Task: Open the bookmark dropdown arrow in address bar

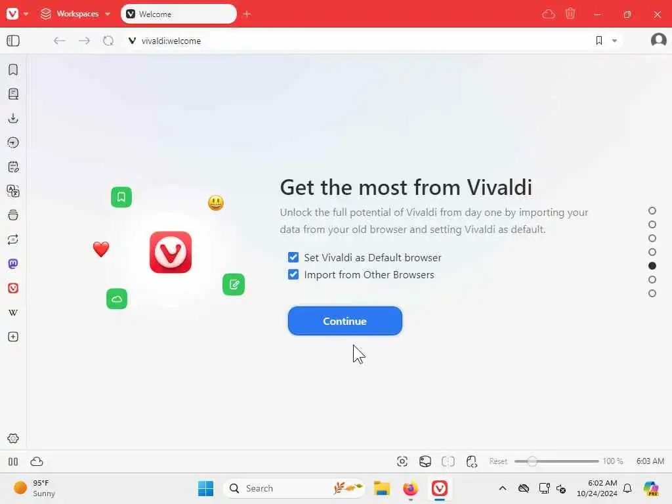Action: click(x=614, y=41)
